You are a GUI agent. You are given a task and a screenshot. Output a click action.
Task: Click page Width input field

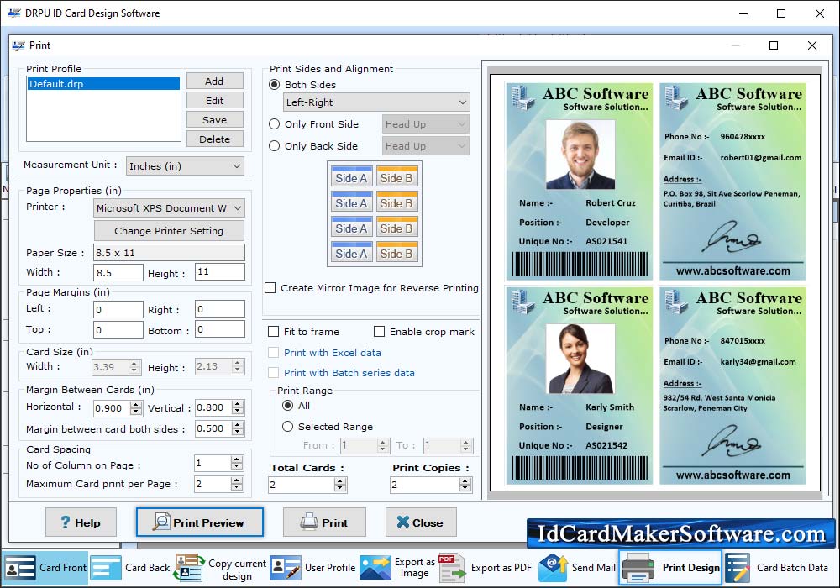(x=118, y=272)
